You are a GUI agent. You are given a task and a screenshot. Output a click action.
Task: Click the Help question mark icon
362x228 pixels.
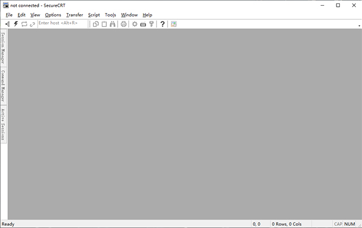point(162,24)
